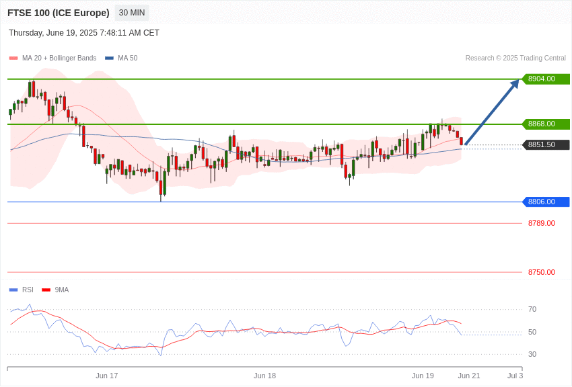Click the RSI 70 level label
Viewport: 572px width, 387px height.
[532, 309]
